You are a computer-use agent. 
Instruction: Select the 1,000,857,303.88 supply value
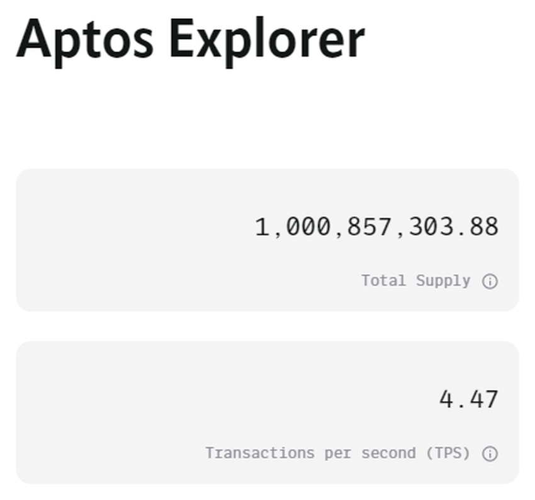[x=376, y=227]
